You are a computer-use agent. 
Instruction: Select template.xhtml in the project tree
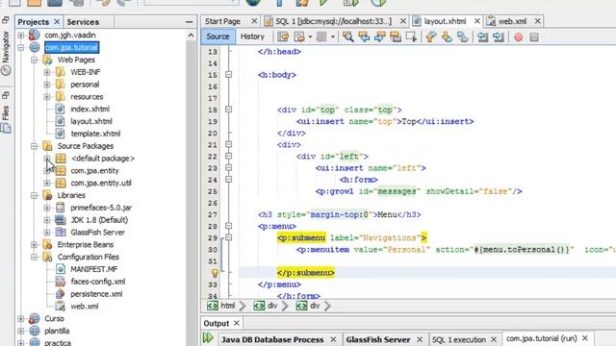pos(95,134)
